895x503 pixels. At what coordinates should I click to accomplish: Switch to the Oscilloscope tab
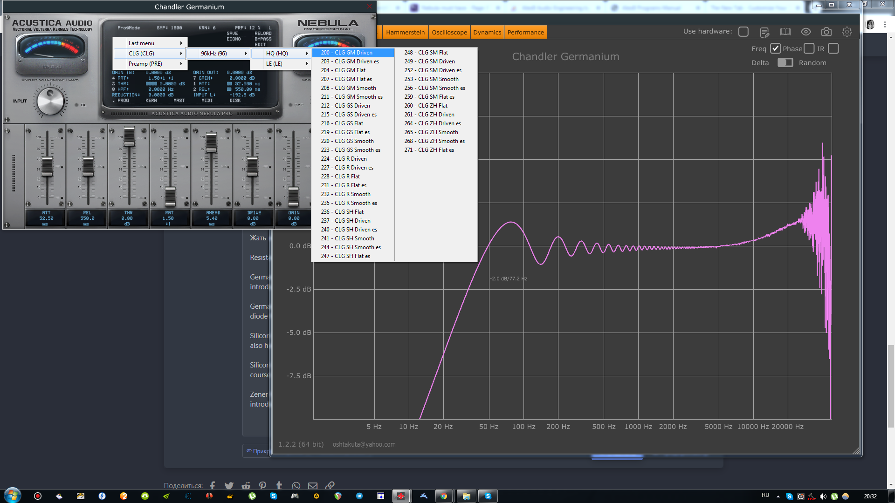click(x=449, y=33)
